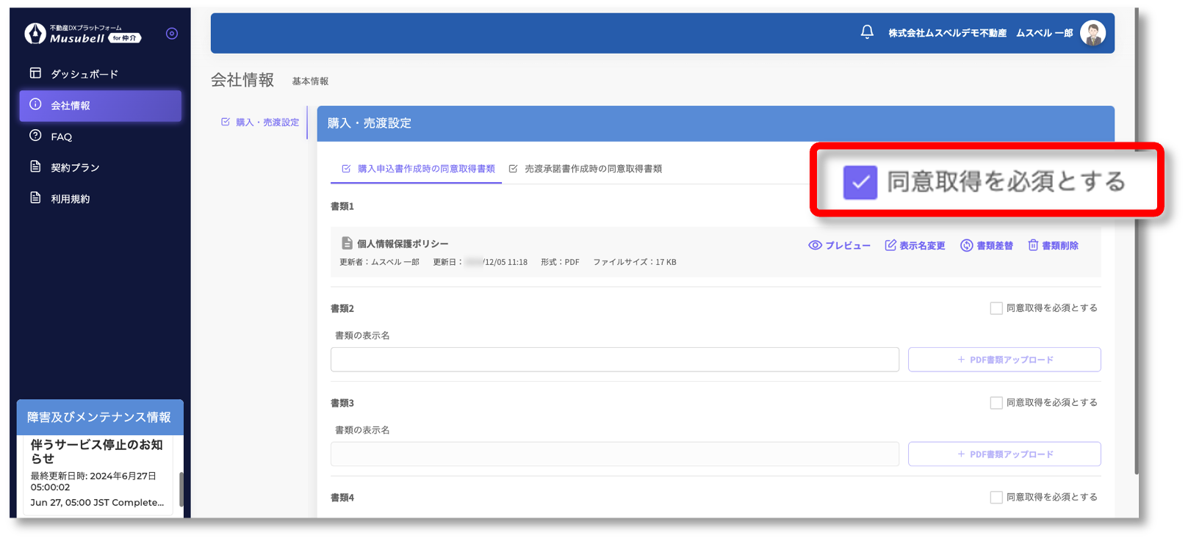Open 利用規約 in the sidebar
This screenshot has width=1188, height=541.
(70, 199)
